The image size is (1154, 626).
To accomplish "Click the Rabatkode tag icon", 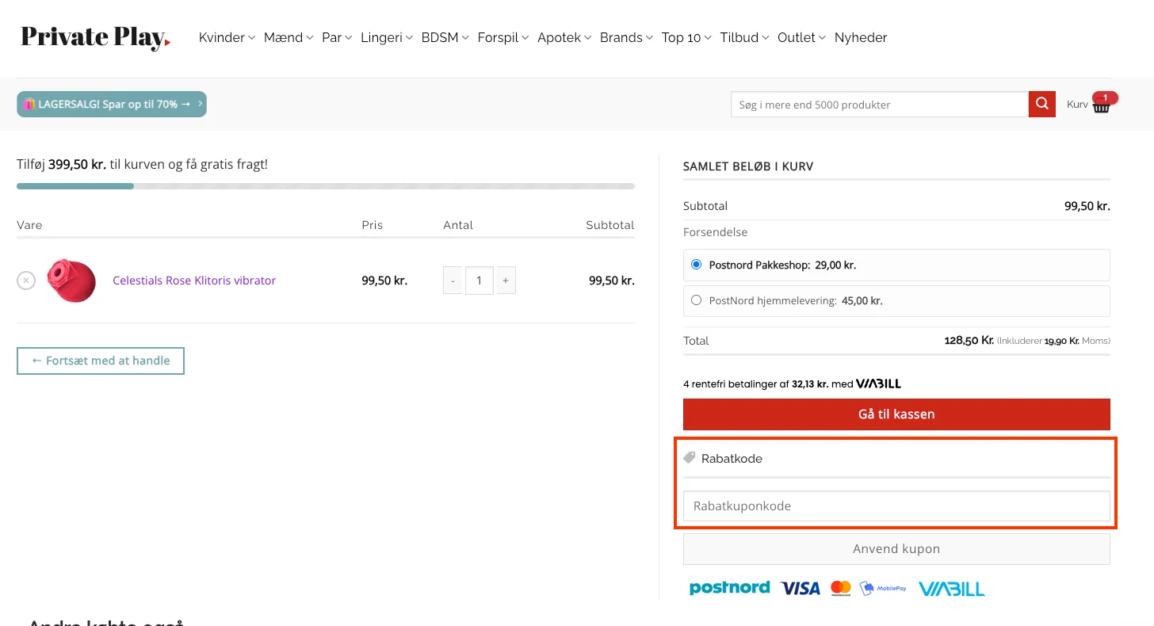I will pyautogui.click(x=690, y=458).
